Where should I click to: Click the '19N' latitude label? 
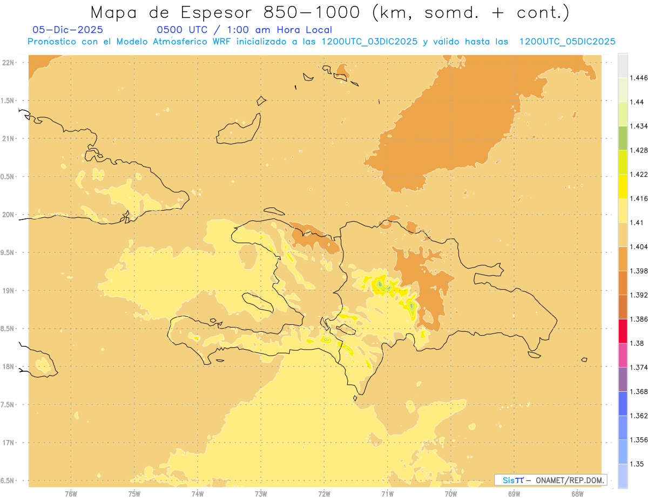pos(9,290)
